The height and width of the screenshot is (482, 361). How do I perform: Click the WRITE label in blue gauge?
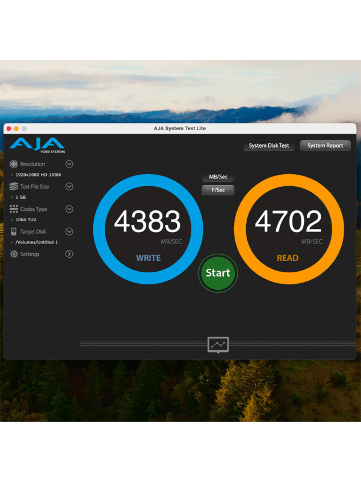coord(148,258)
